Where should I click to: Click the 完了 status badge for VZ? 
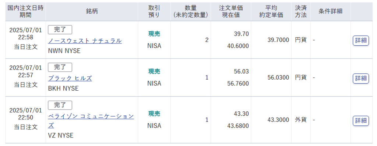tap(60, 105)
